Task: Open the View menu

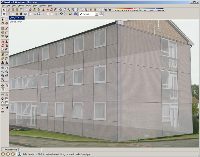Action: click(14, 6)
